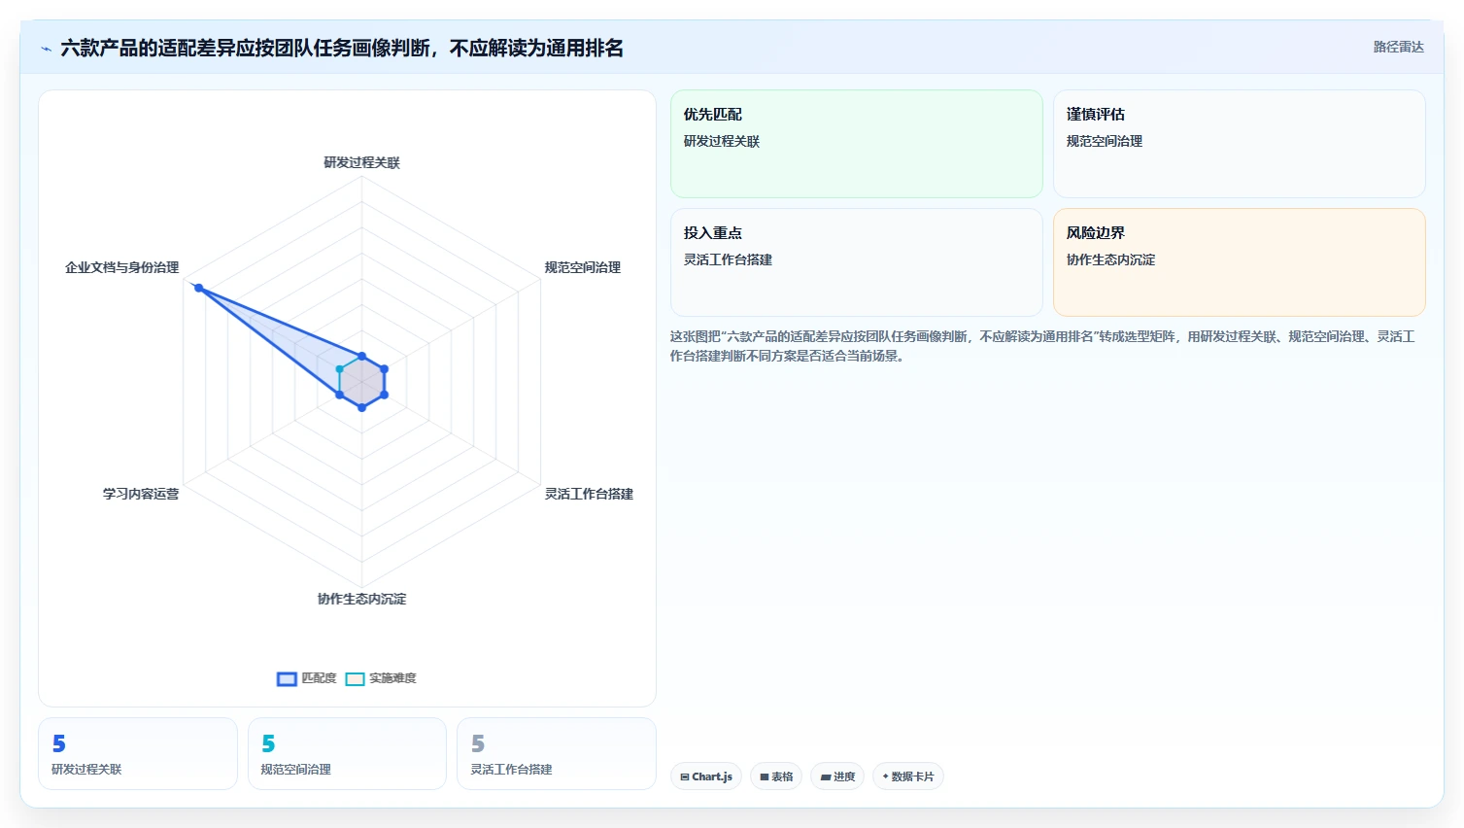Toggle the 实施难度 legend swatch

point(355,679)
